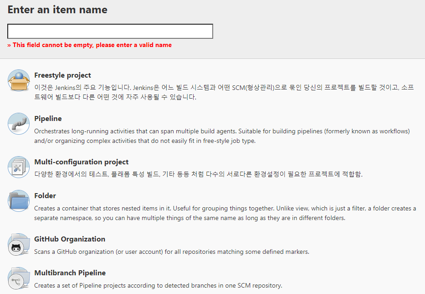Select the Multi-configuration project tools icon
Screen dimensions: 425x294
[19, 167]
